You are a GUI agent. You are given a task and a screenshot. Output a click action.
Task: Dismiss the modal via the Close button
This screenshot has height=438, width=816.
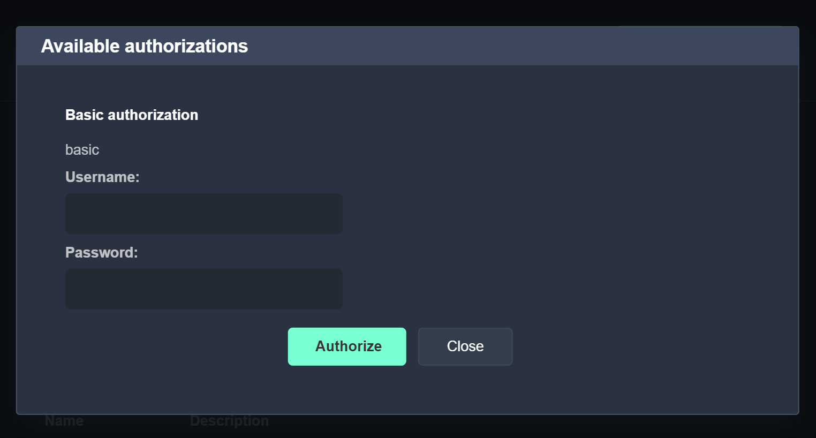(465, 346)
